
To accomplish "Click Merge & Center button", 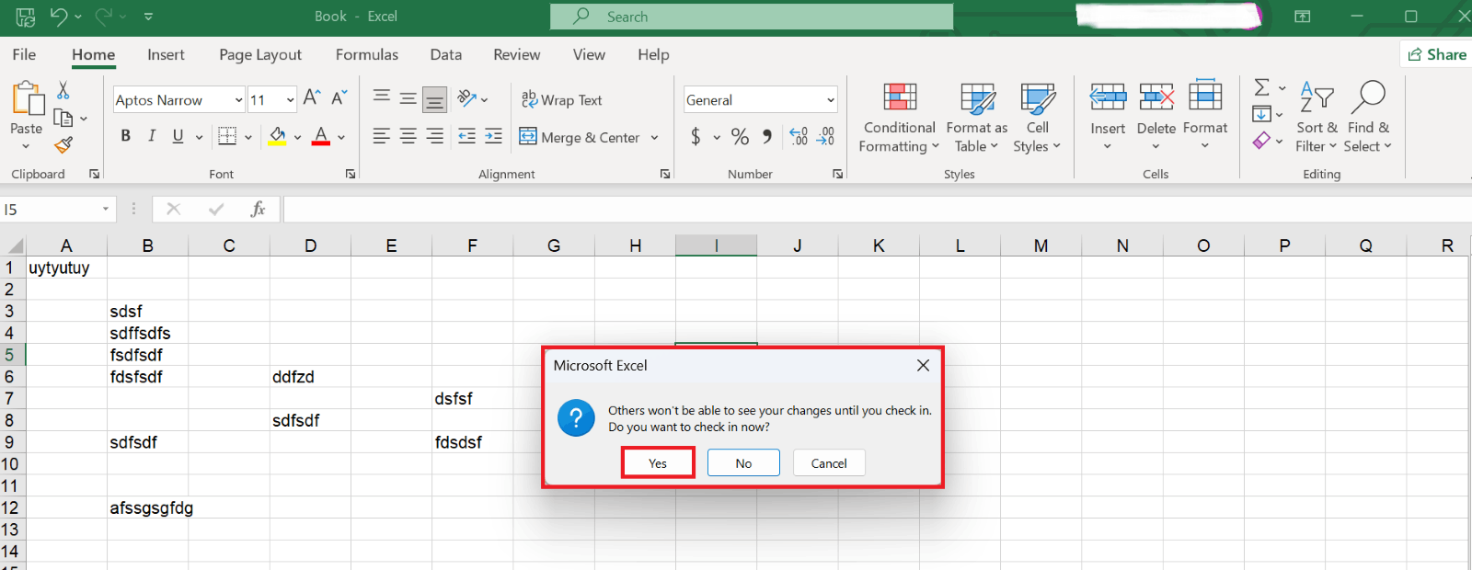I will pyautogui.click(x=580, y=137).
